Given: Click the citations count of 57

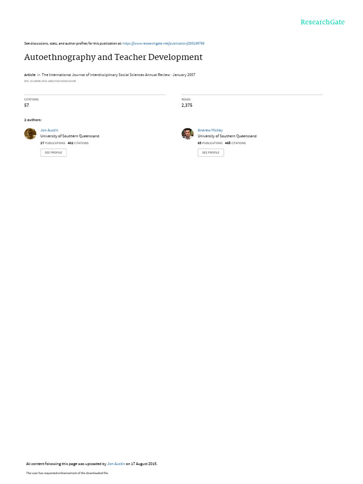Looking at the screenshot, I should [26, 105].
